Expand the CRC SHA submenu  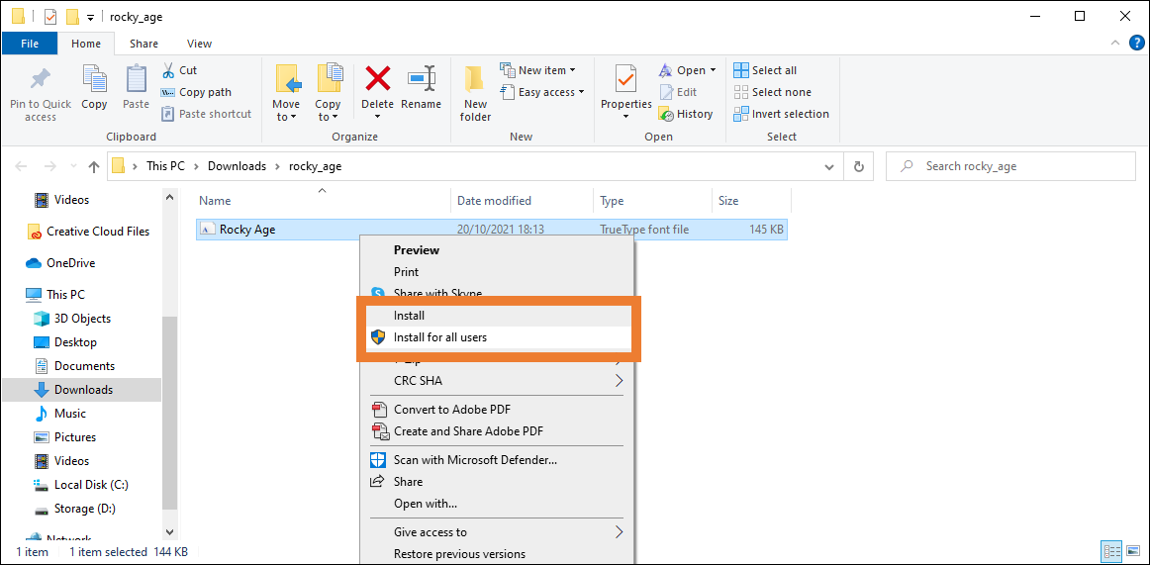pyautogui.click(x=619, y=381)
